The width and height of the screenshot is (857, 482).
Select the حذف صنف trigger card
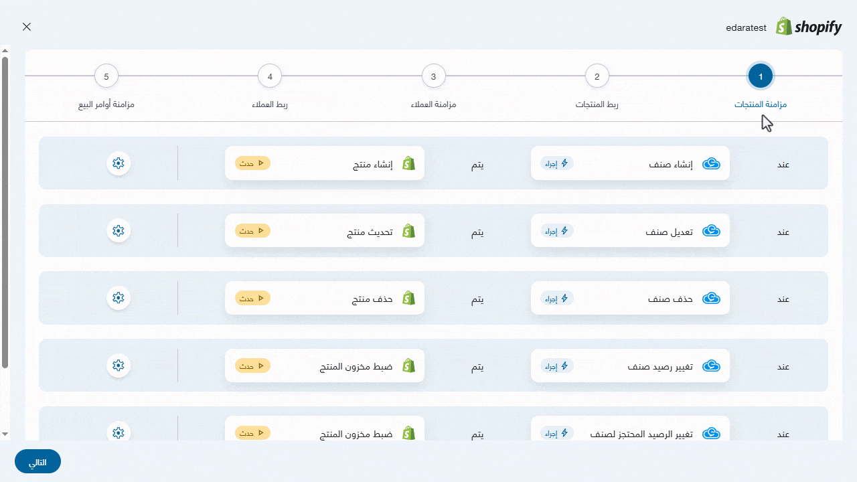630,299
